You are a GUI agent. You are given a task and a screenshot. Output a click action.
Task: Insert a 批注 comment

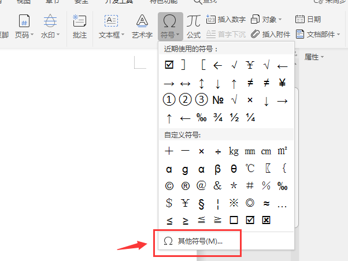80,27
